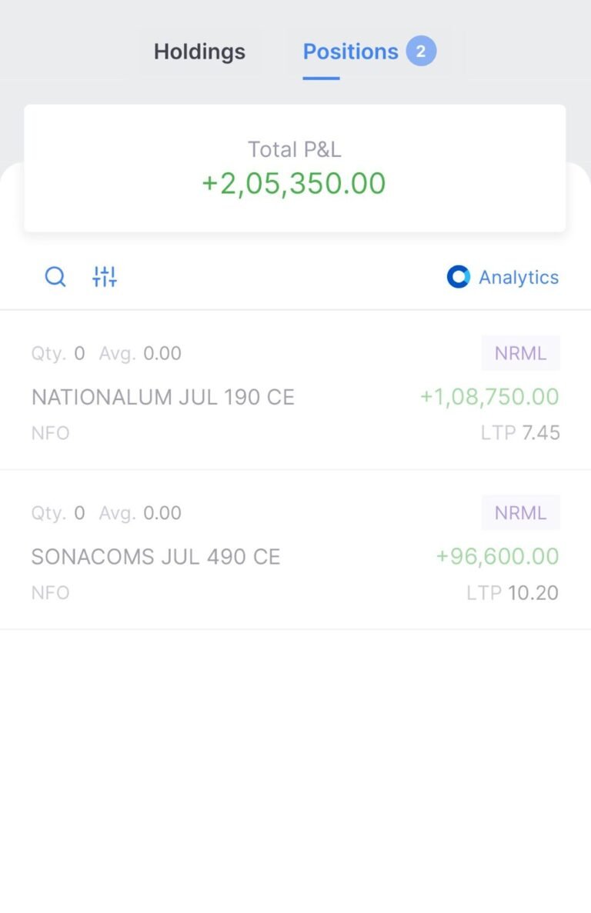Tap the Total P&L amount +2,05,350.00
591x913 pixels.
(x=293, y=183)
